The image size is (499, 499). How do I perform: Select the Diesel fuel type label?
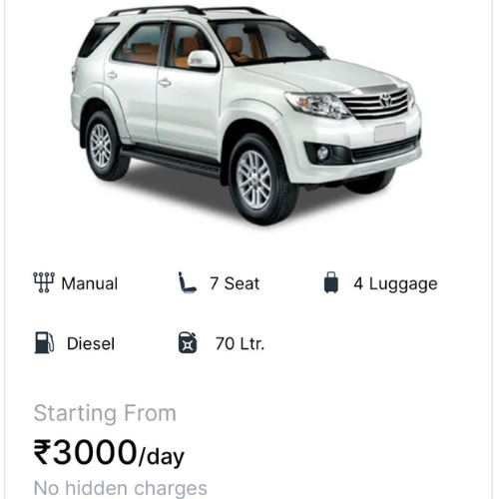click(x=91, y=343)
